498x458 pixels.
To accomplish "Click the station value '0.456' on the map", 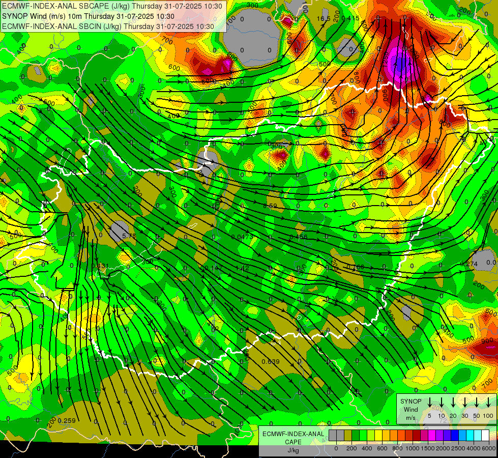I will point(299,237).
